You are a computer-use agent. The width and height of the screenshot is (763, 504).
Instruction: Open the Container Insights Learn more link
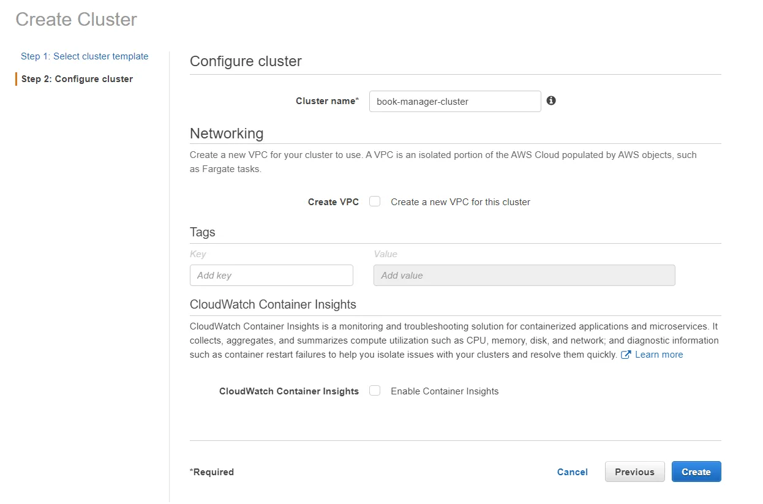(x=659, y=354)
